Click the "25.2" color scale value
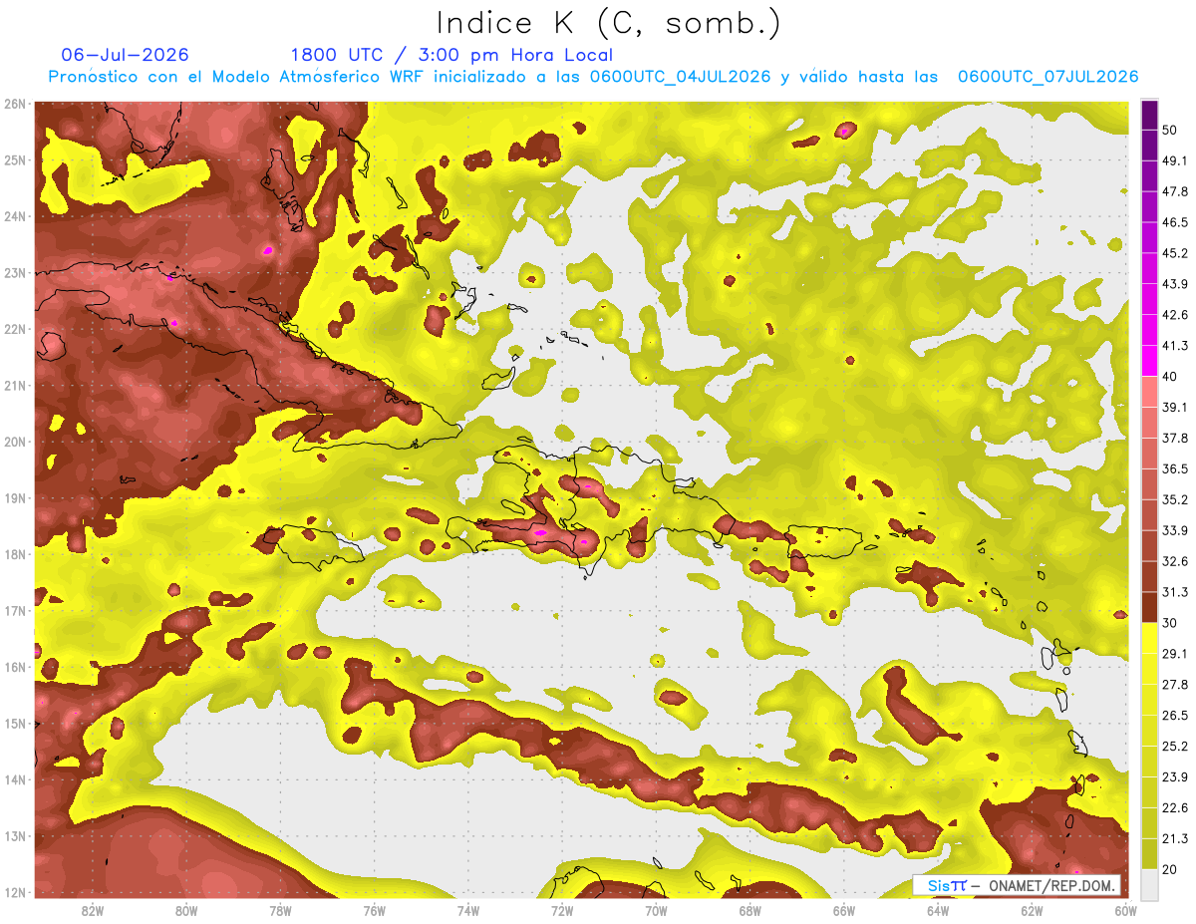Viewport: 1196px width, 924px height. click(x=1174, y=747)
